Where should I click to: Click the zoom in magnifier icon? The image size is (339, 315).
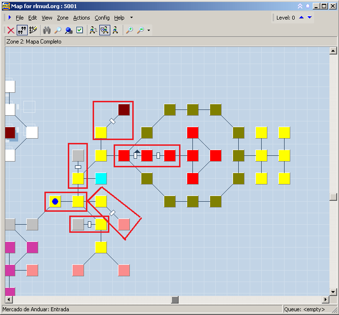[x=129, y=30]
